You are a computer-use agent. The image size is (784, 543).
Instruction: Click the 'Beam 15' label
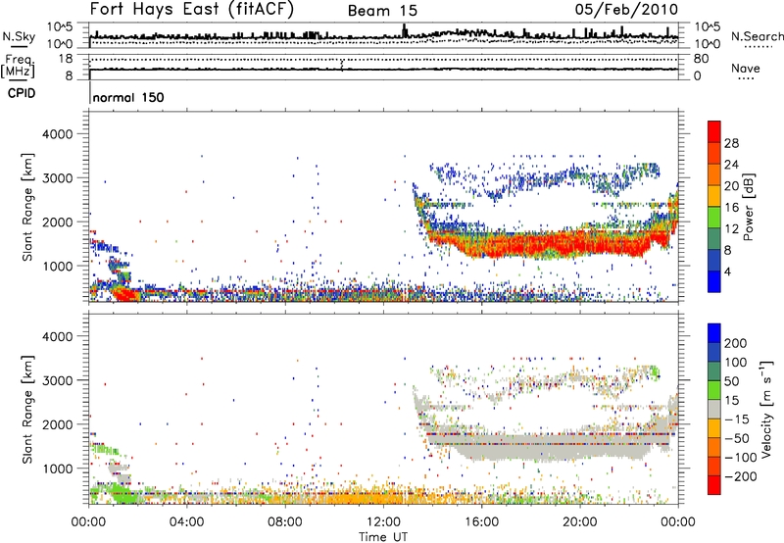click(382, 11)
